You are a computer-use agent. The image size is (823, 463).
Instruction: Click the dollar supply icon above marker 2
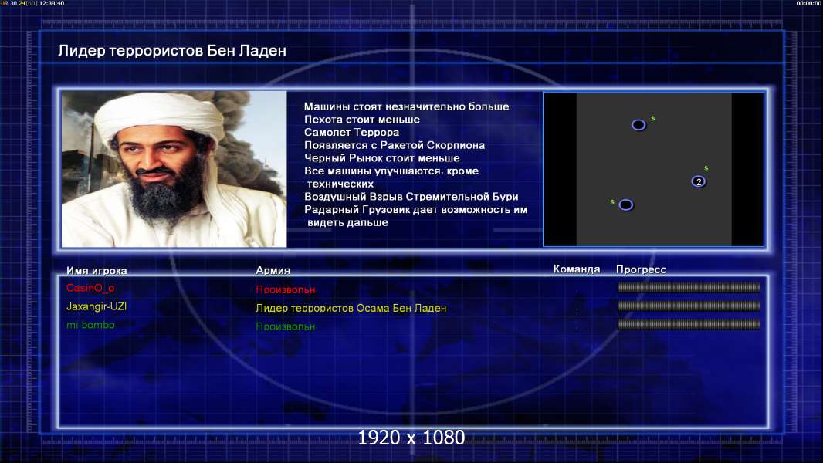[706, 167]
